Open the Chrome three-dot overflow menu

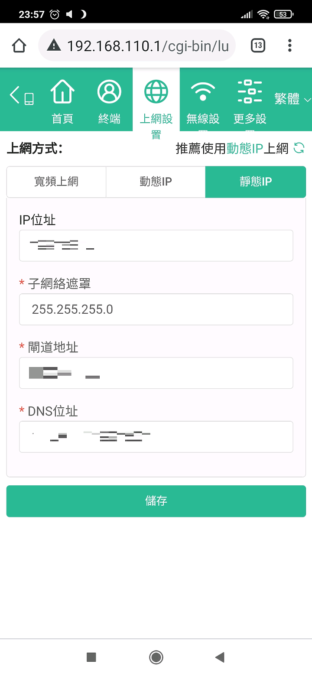(x=290, y=45)
